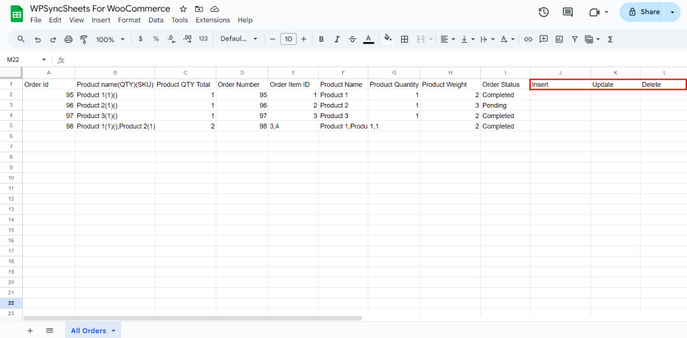Click the search menus magnifier icon
This screenshot has height=338, width=687.
21,39
